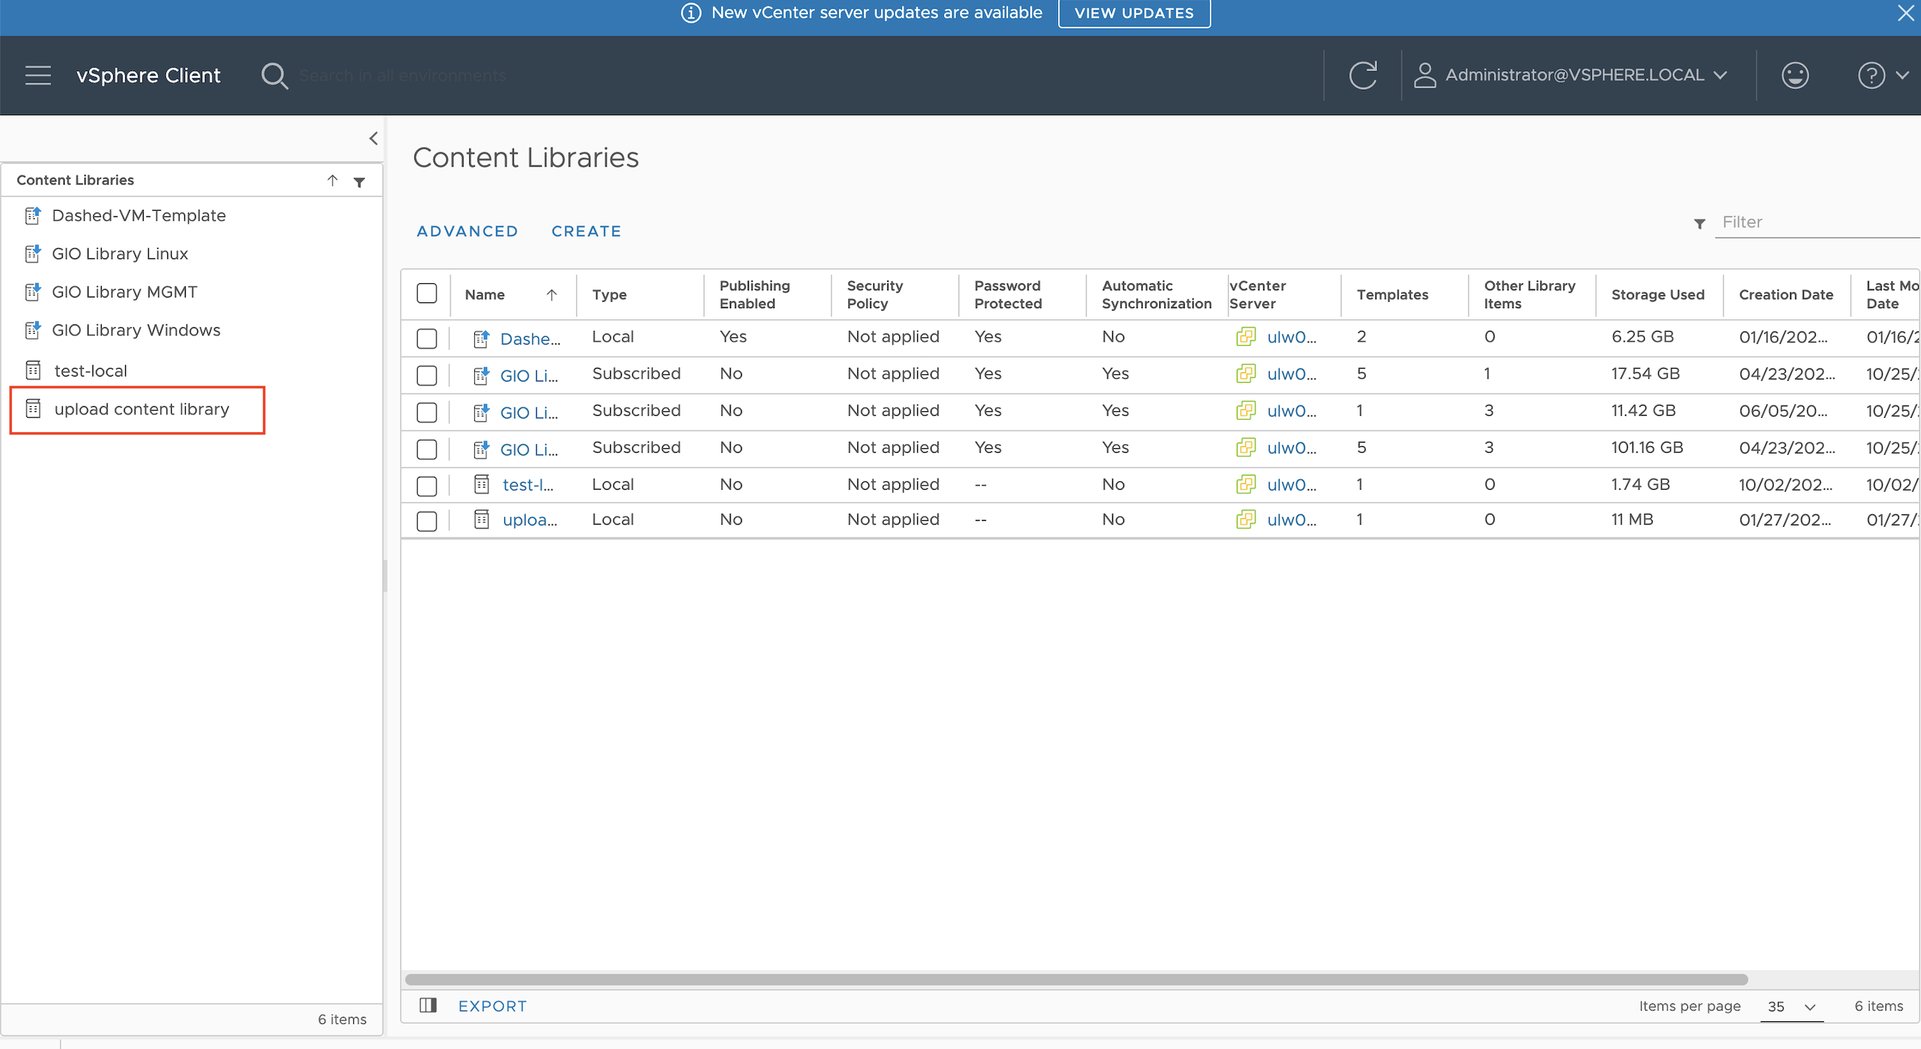The width and height of the screenshot is (1921, 1049).
Task: Filter the sidebar Content Libraries list
Action: (360, 182)
